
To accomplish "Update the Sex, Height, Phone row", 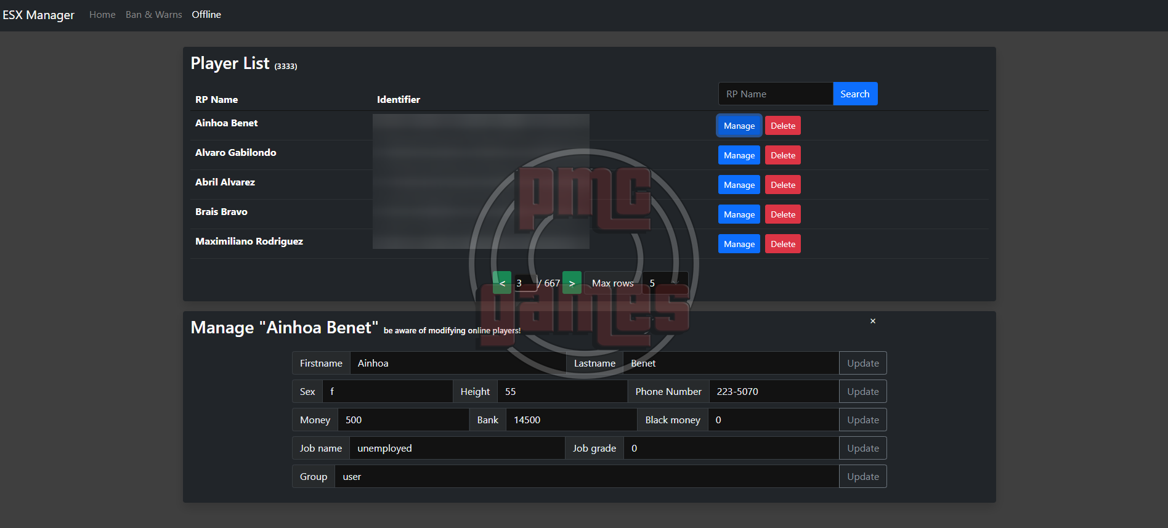I will 862,391.
